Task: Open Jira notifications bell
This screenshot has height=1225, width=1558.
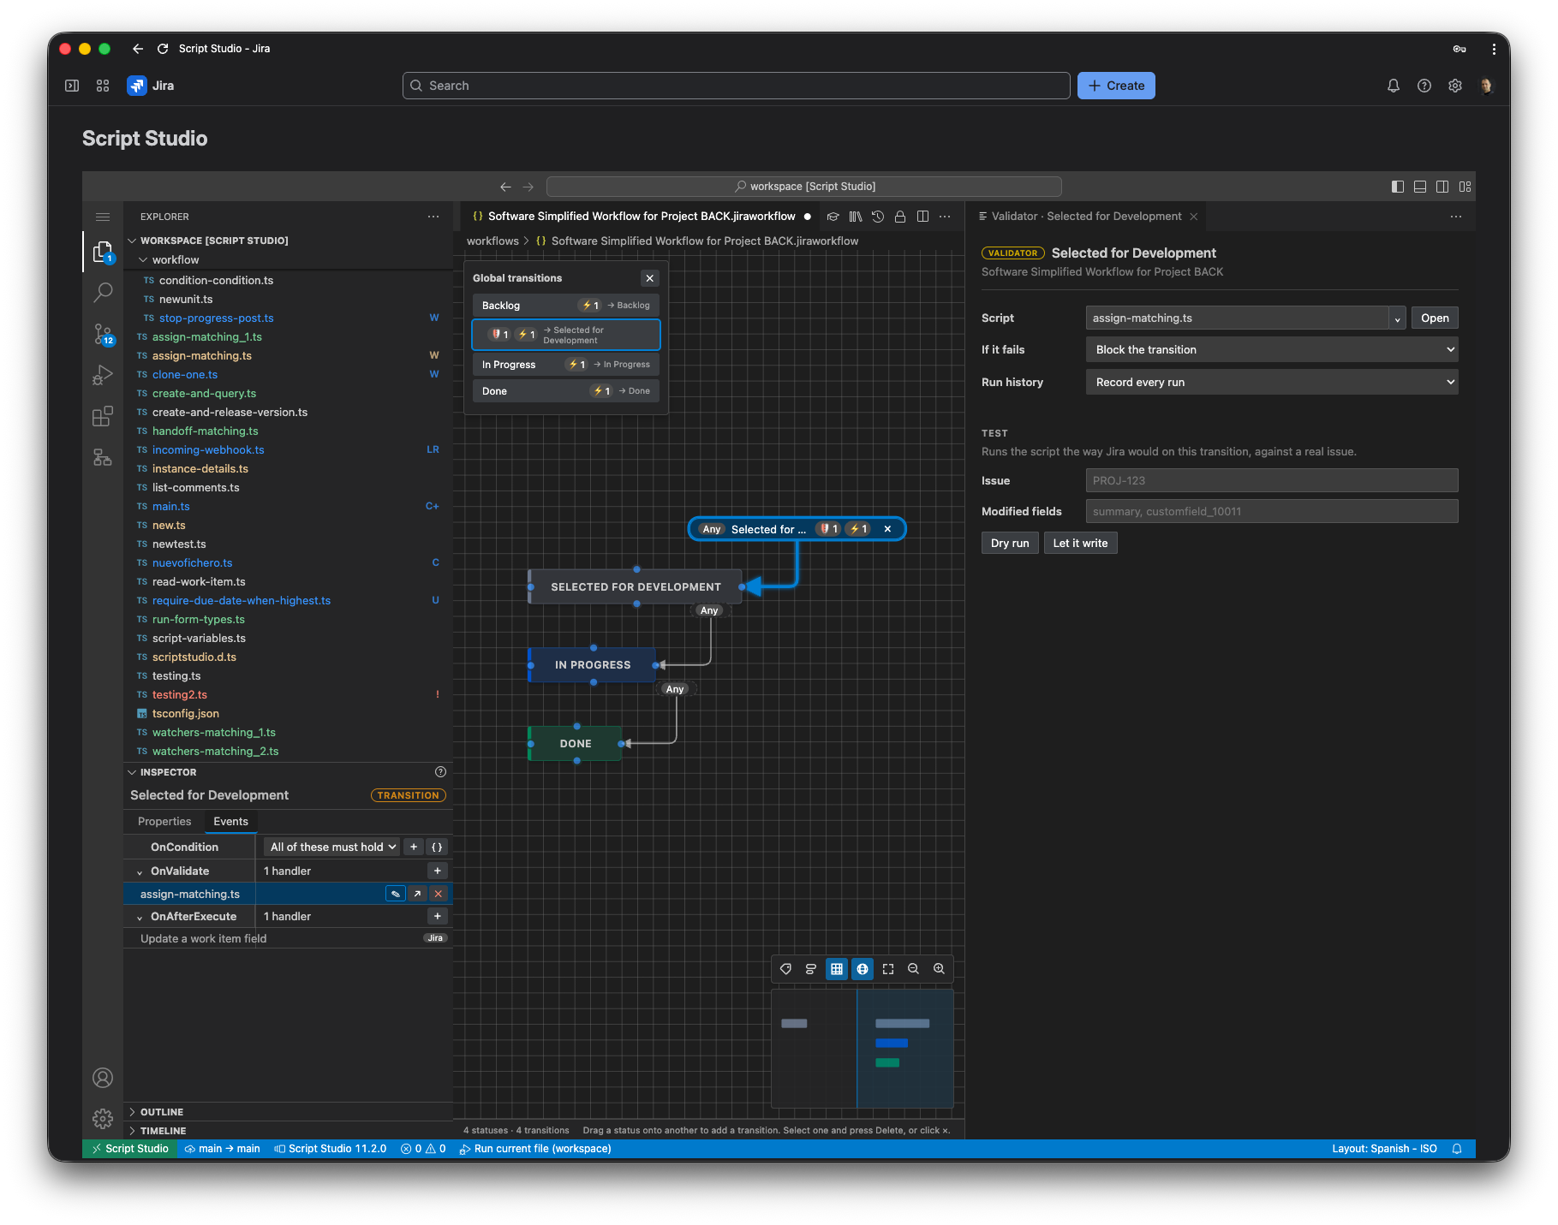Action: [1394, 86]
